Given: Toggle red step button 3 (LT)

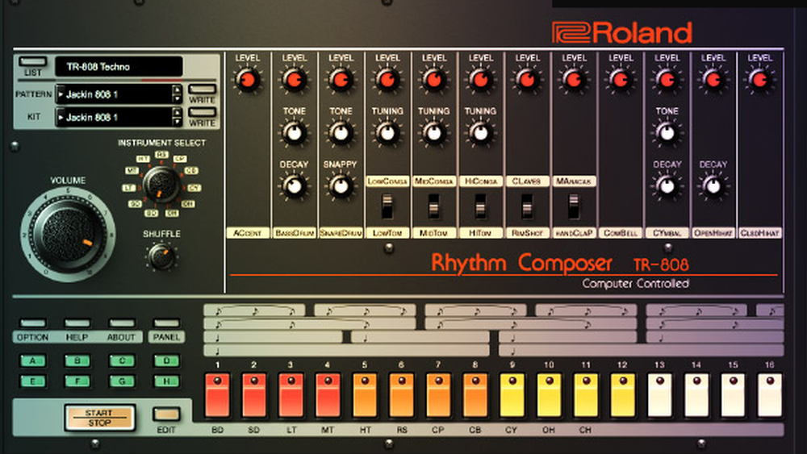Looking at the screenshot, I should 291,395.
